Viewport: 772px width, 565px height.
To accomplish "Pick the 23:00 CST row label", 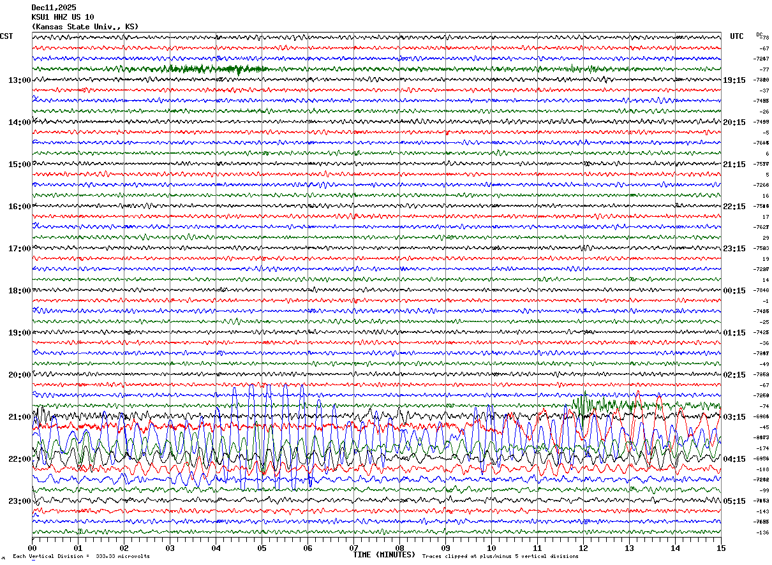I will click(19, 501).
